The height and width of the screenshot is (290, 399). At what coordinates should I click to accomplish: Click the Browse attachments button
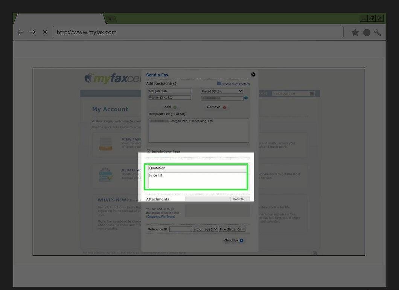[240, 199]
